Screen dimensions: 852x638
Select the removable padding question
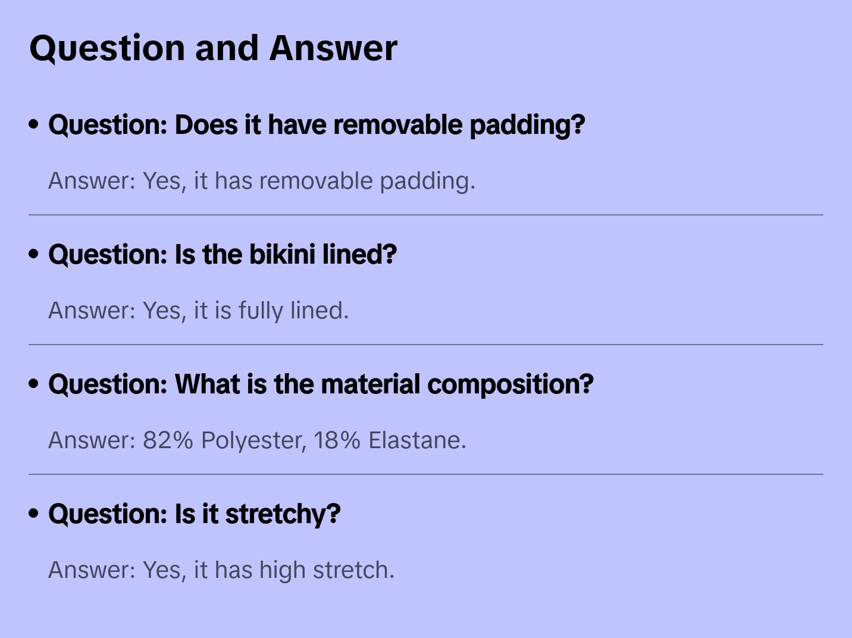pyautogui.click(x=317, y=125)
